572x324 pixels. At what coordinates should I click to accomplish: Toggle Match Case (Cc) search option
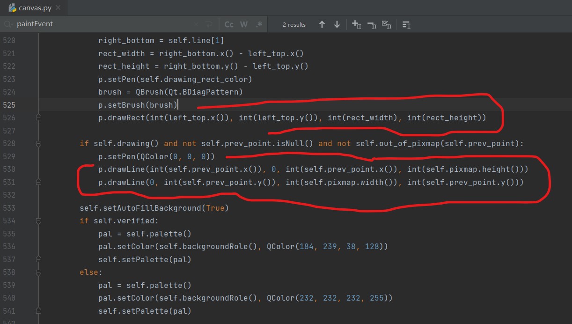(x=229, y=24)
